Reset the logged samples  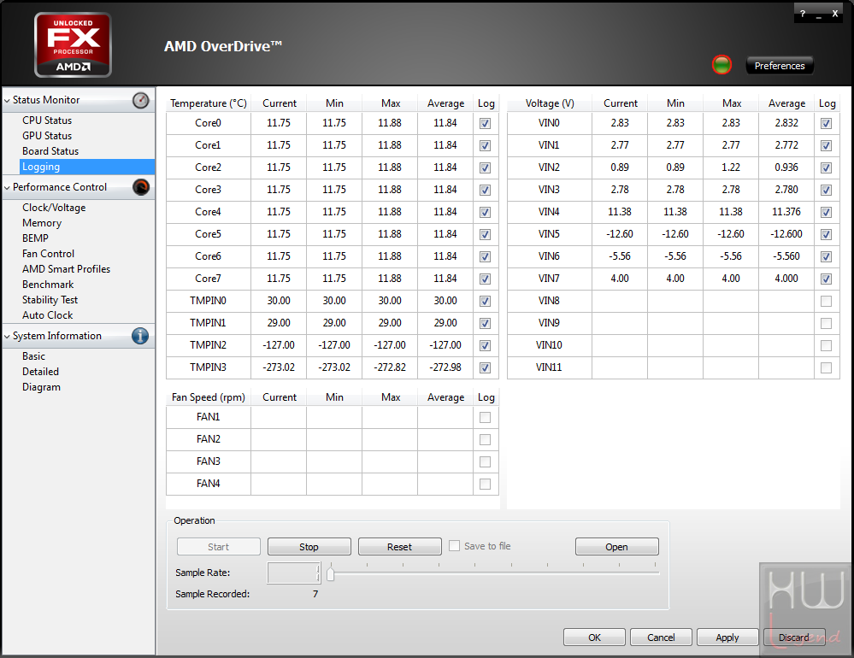[x=400, y=546]
